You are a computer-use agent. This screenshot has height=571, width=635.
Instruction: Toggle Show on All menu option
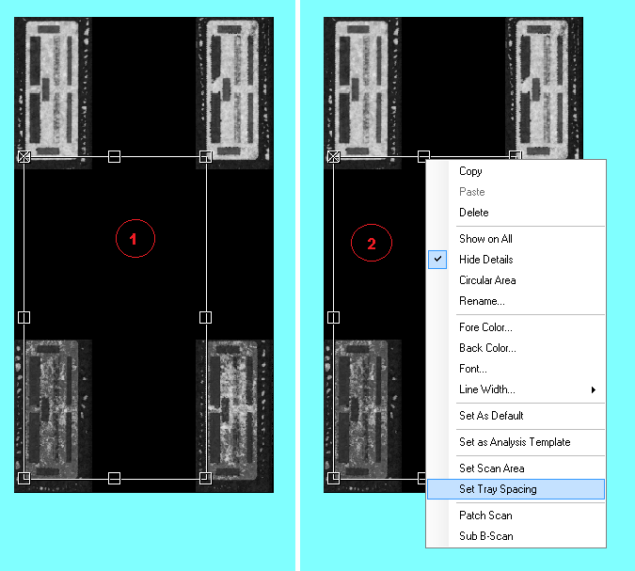(x=485, y=239)
